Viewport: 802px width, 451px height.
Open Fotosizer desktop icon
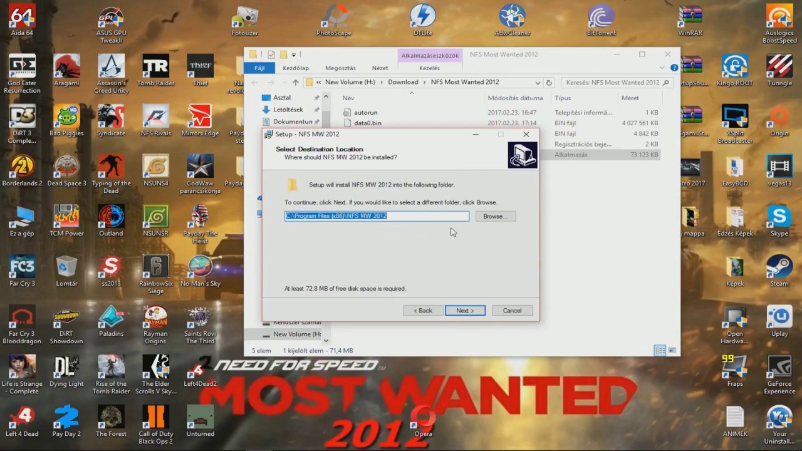pyautogui.click(x=244, y=21)
